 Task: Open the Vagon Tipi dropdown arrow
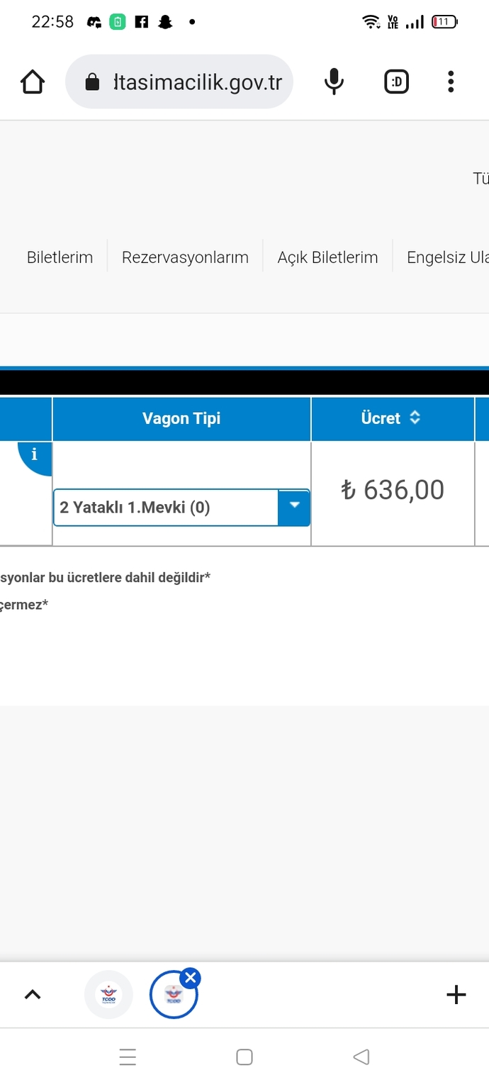coord(294,508)
